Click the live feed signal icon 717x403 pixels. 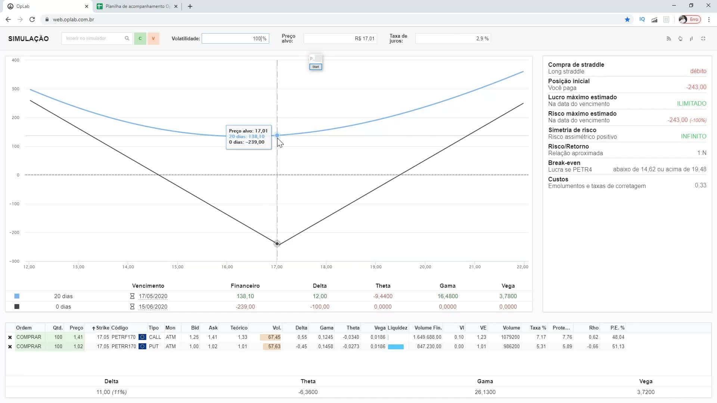tap(668, 39)
